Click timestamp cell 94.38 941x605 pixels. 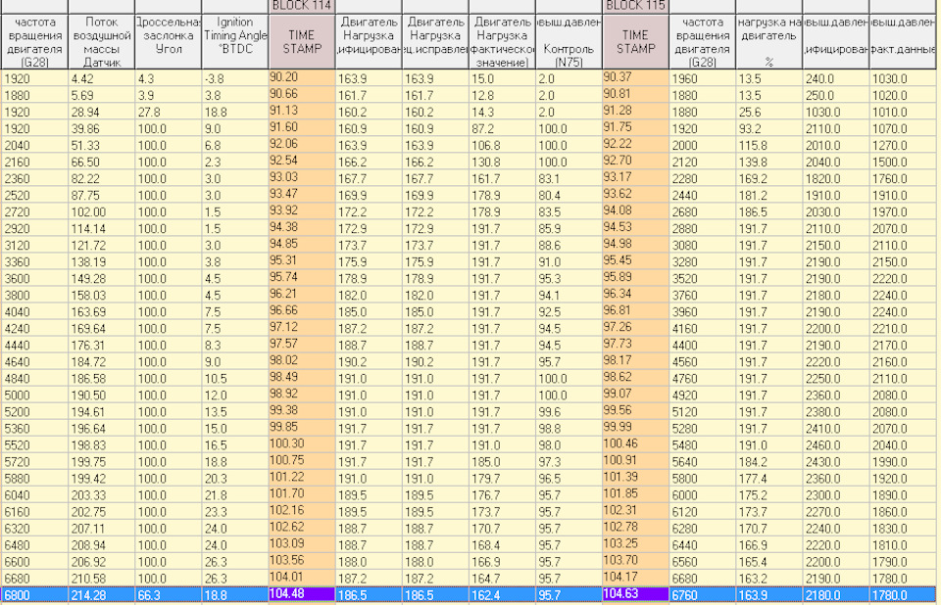click(x=302, y=228)
